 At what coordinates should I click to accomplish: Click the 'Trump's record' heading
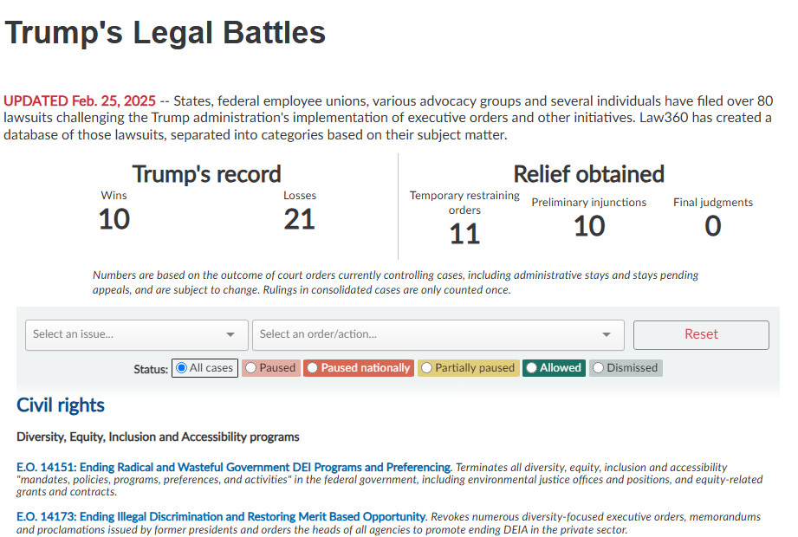[206, 174]
